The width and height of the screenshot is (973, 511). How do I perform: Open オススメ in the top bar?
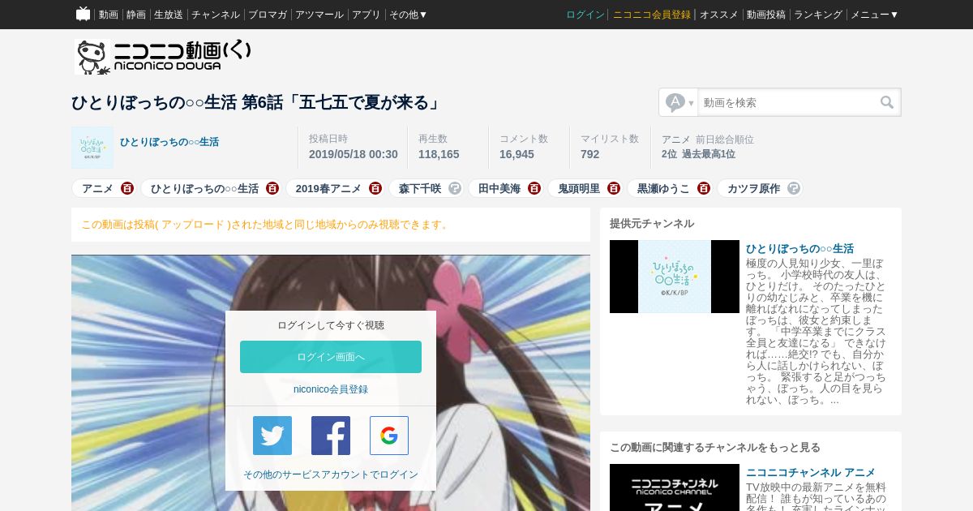pyautogui.click(x=719, y=15)
